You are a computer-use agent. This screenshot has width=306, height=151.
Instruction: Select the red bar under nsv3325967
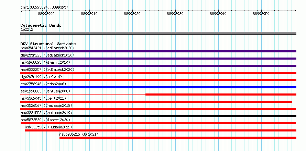pyautogui.click(x=161, y=130)
